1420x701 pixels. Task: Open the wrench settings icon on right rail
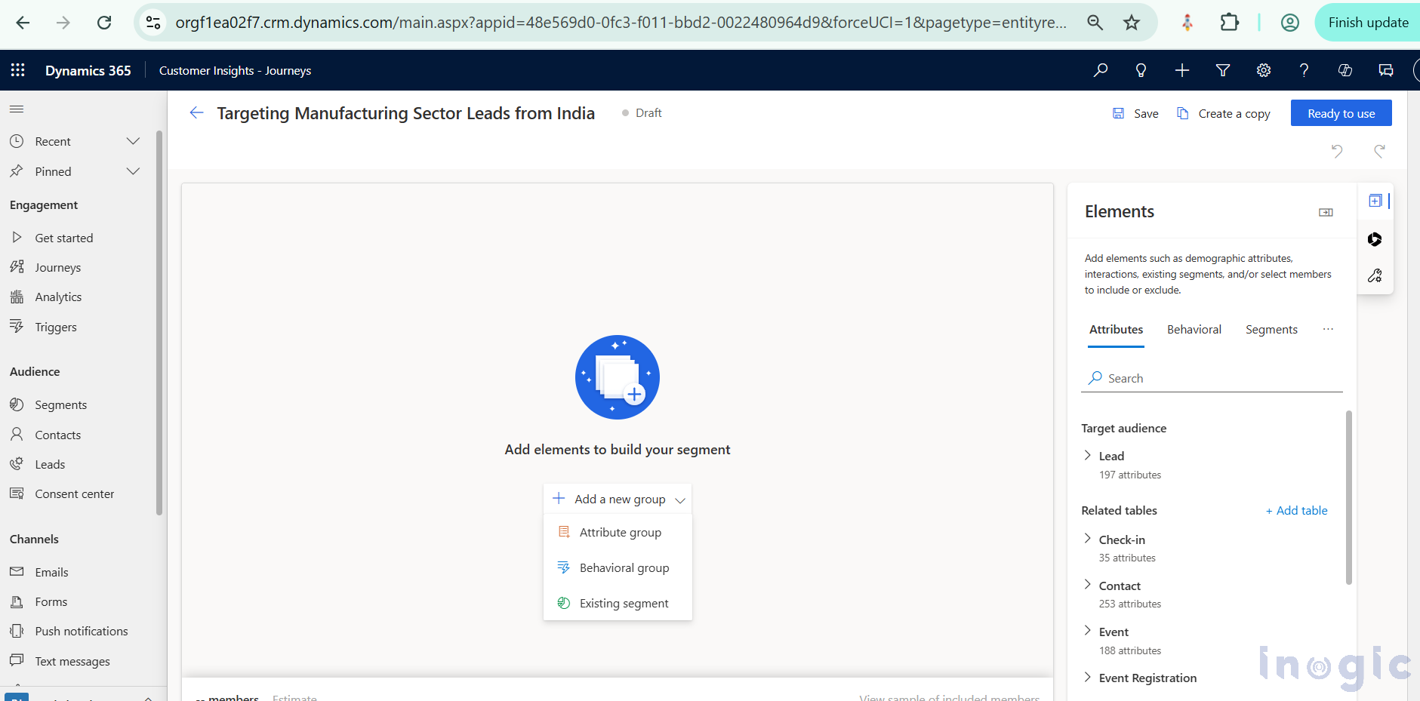[x=1375, y=275]
